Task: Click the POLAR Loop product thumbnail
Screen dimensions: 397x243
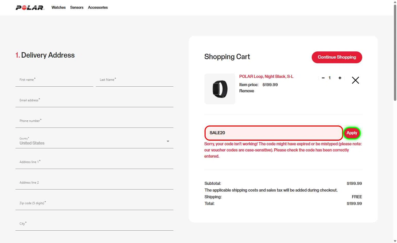Action: pyautogui.click(x=220, y=89)
